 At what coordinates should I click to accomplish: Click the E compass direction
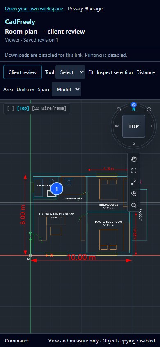point(152,126)
